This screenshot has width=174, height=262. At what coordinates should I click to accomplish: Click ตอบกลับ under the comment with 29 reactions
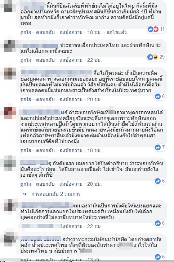point(45,60)
